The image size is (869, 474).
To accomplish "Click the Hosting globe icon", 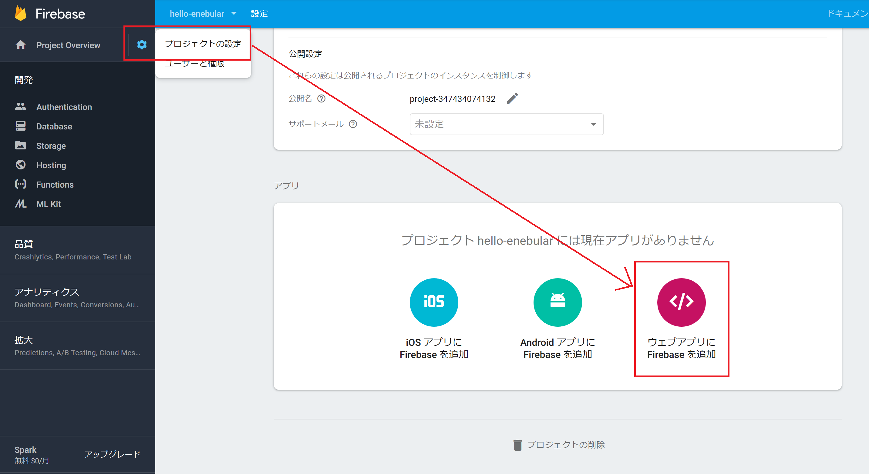I will click(x=21, y=165).
